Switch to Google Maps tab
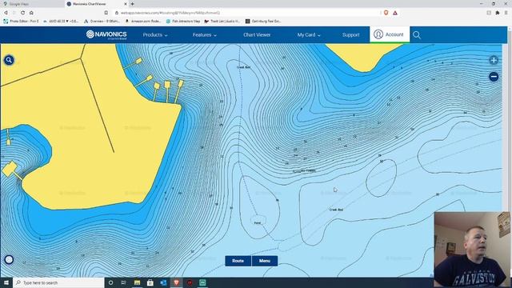The width and height of the screenshot is (512, 288). (x=32, y=4)
